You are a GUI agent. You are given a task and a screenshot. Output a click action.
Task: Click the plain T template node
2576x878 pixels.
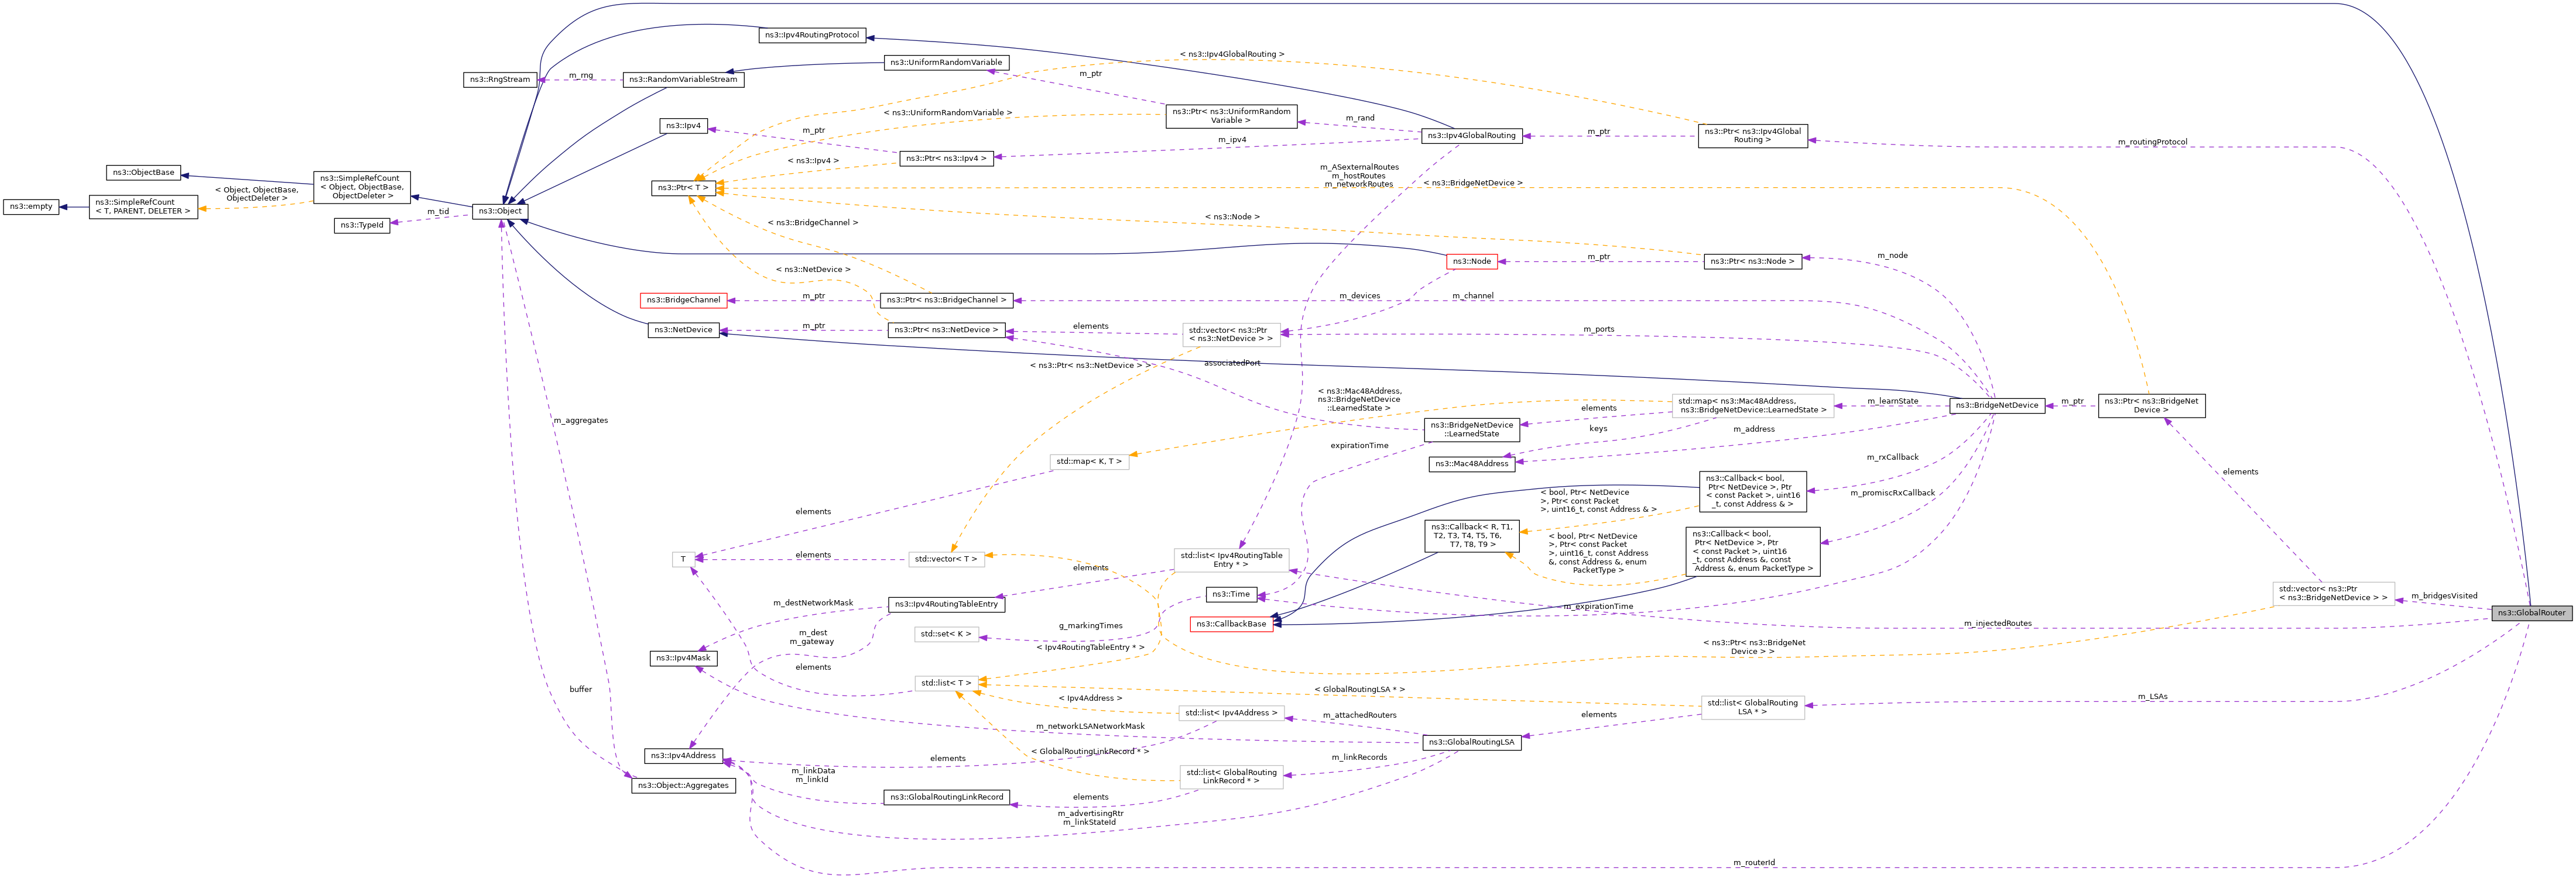pos(684,559)
